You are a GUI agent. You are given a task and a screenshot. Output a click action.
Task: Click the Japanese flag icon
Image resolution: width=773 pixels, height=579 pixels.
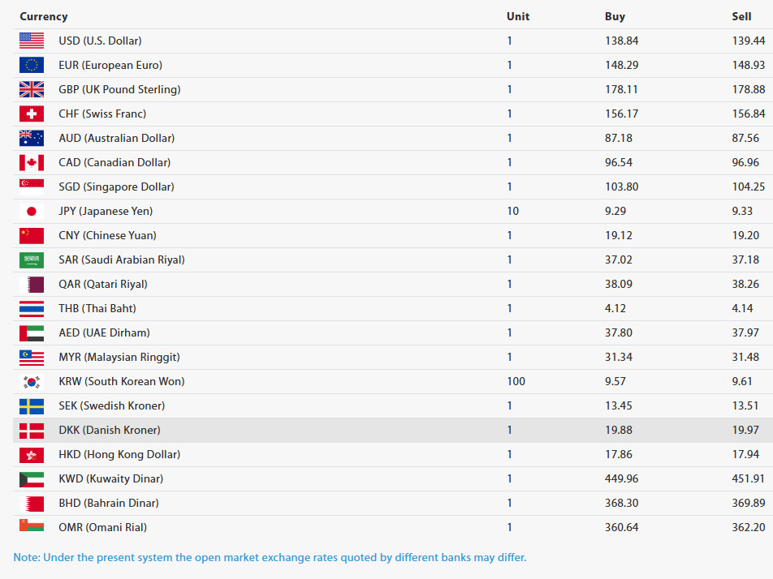tap(32, 211)
